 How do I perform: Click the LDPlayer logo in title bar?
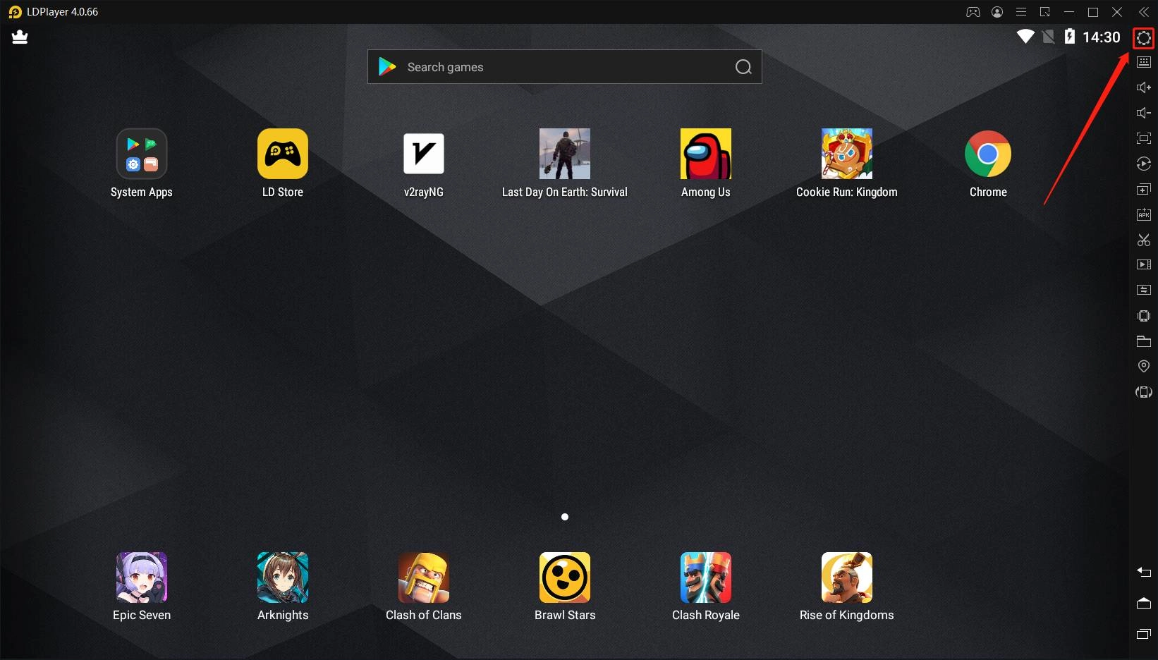point(15,12)
